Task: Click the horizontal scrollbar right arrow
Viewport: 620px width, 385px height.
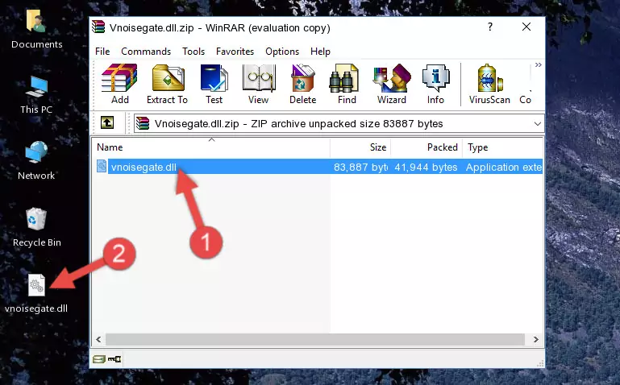Action: pyautogui.click(x=536, y=340)
